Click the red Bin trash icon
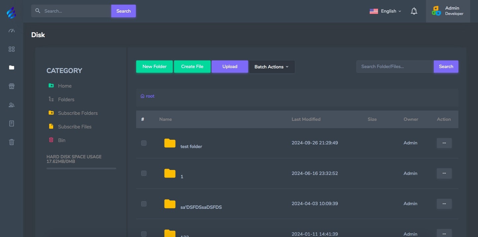The height and width of the screenshot is (237, 478). point(51,140)
